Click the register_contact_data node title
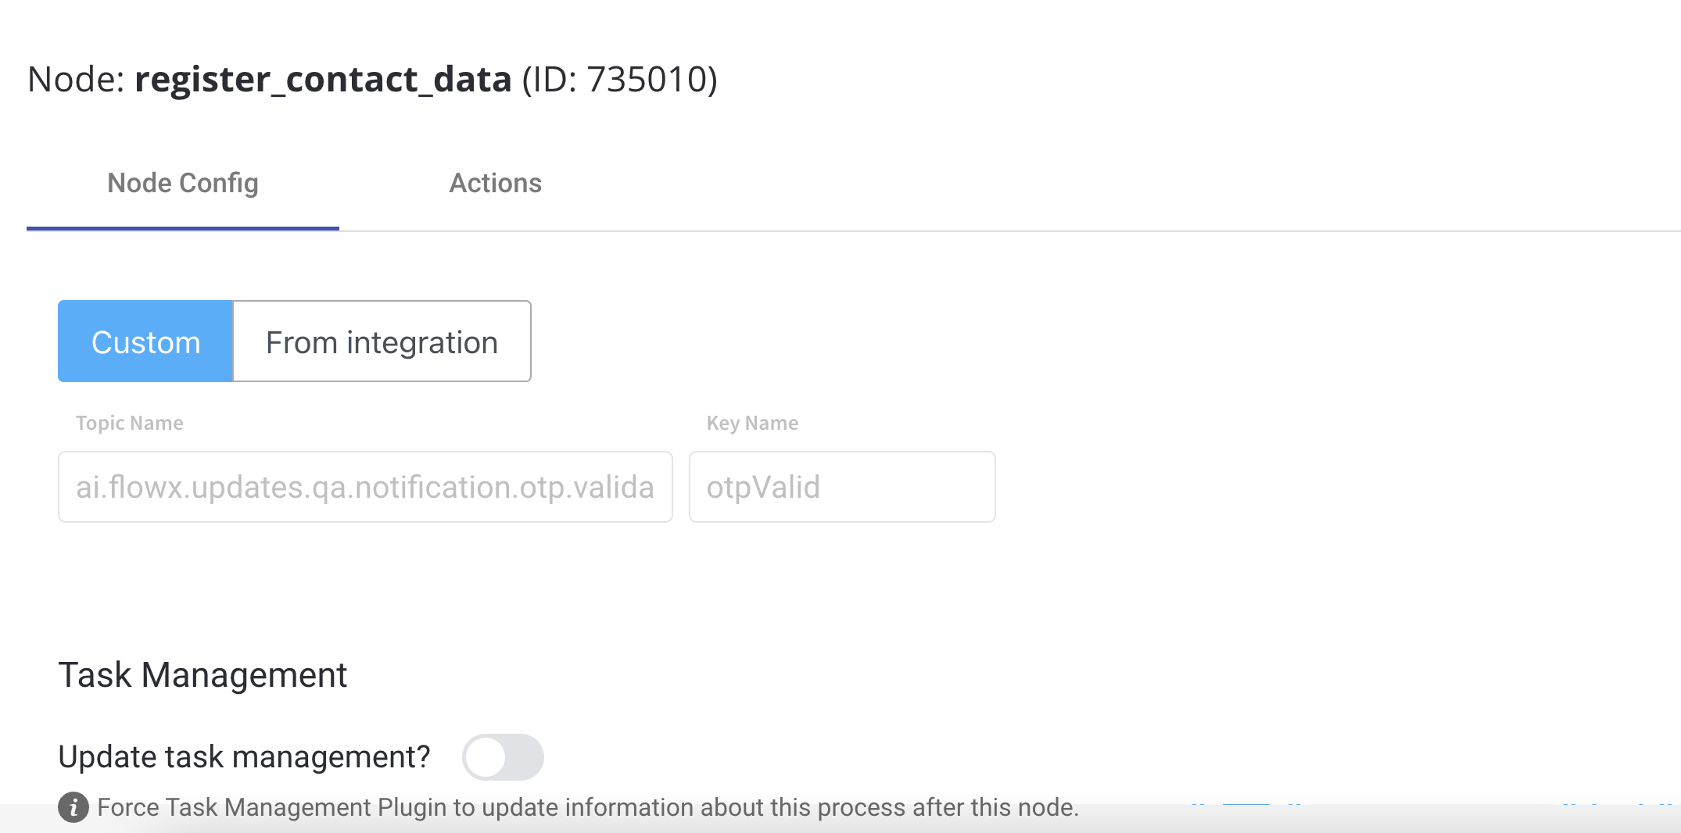This screenshot has width=1681, height=833. 323,79
